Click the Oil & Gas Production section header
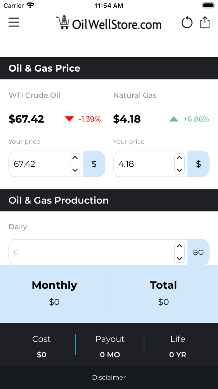This screenshot has height=389, width=218. pos(59,200)
